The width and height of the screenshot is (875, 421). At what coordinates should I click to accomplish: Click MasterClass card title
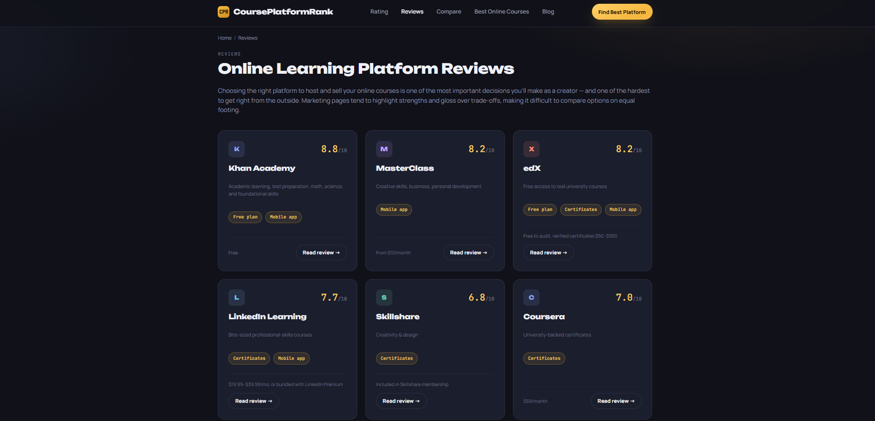pyautogui.click(x=405, y=168)
